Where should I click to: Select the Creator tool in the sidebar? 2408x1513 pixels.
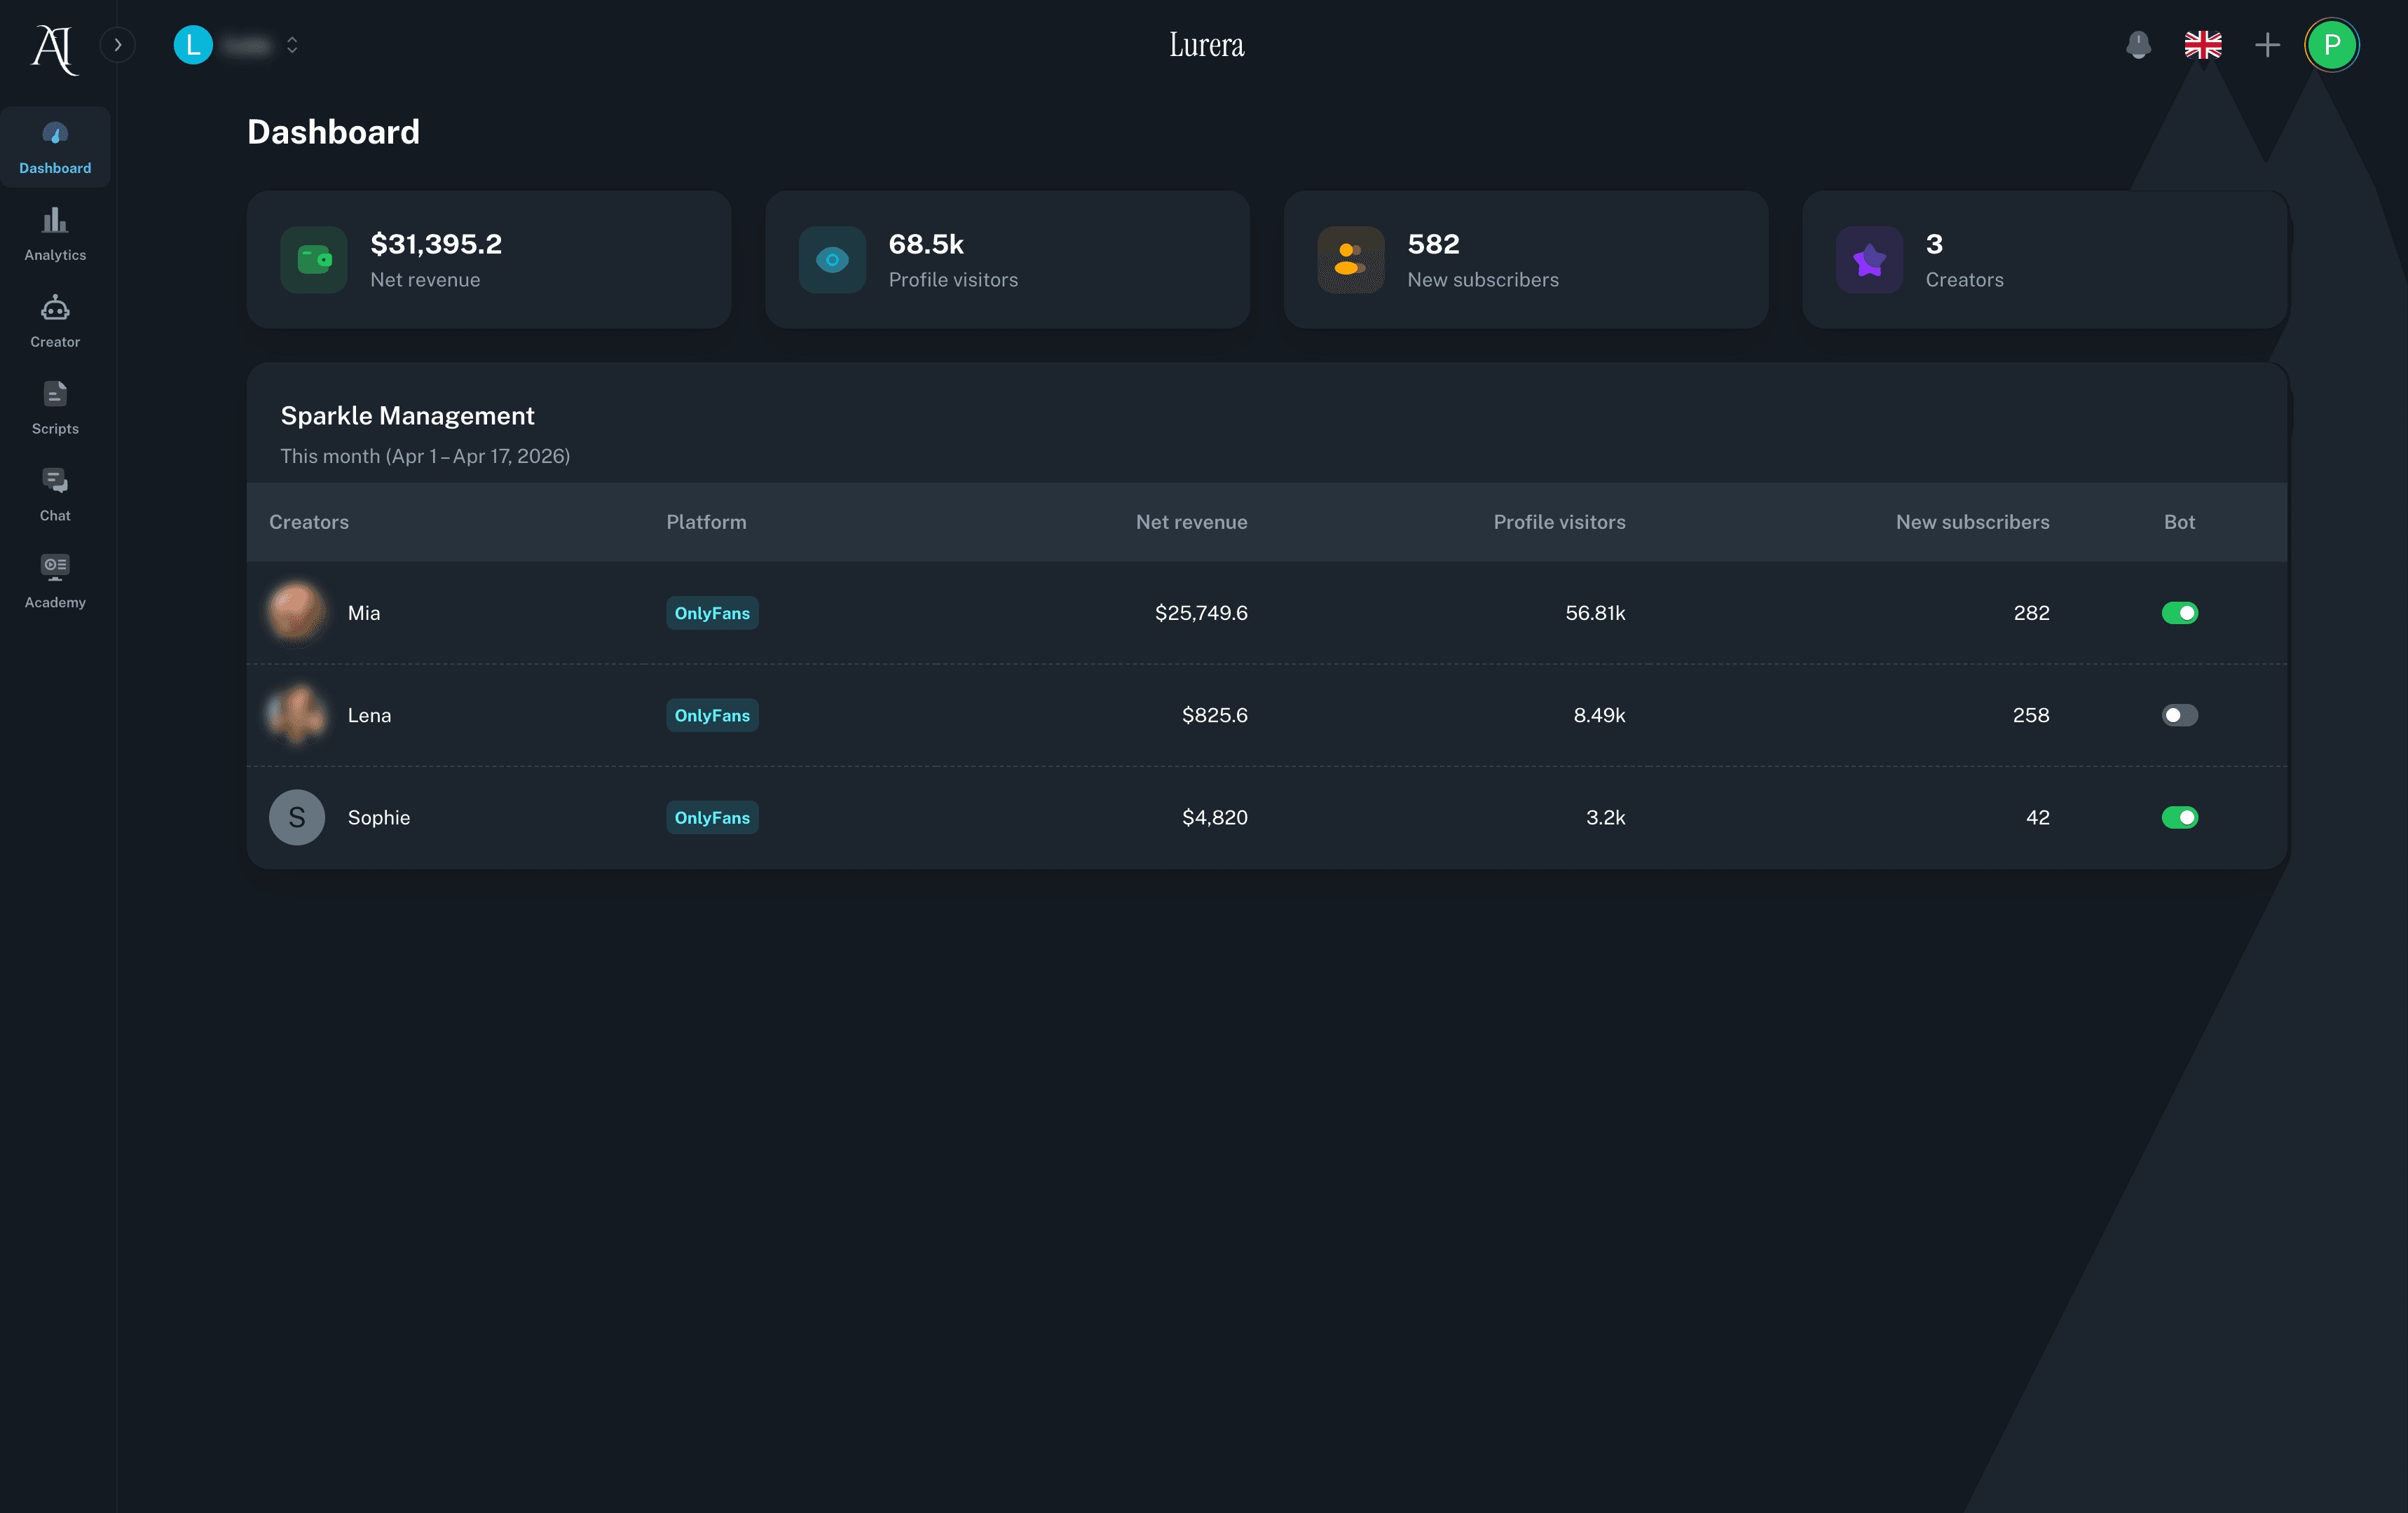55,320
